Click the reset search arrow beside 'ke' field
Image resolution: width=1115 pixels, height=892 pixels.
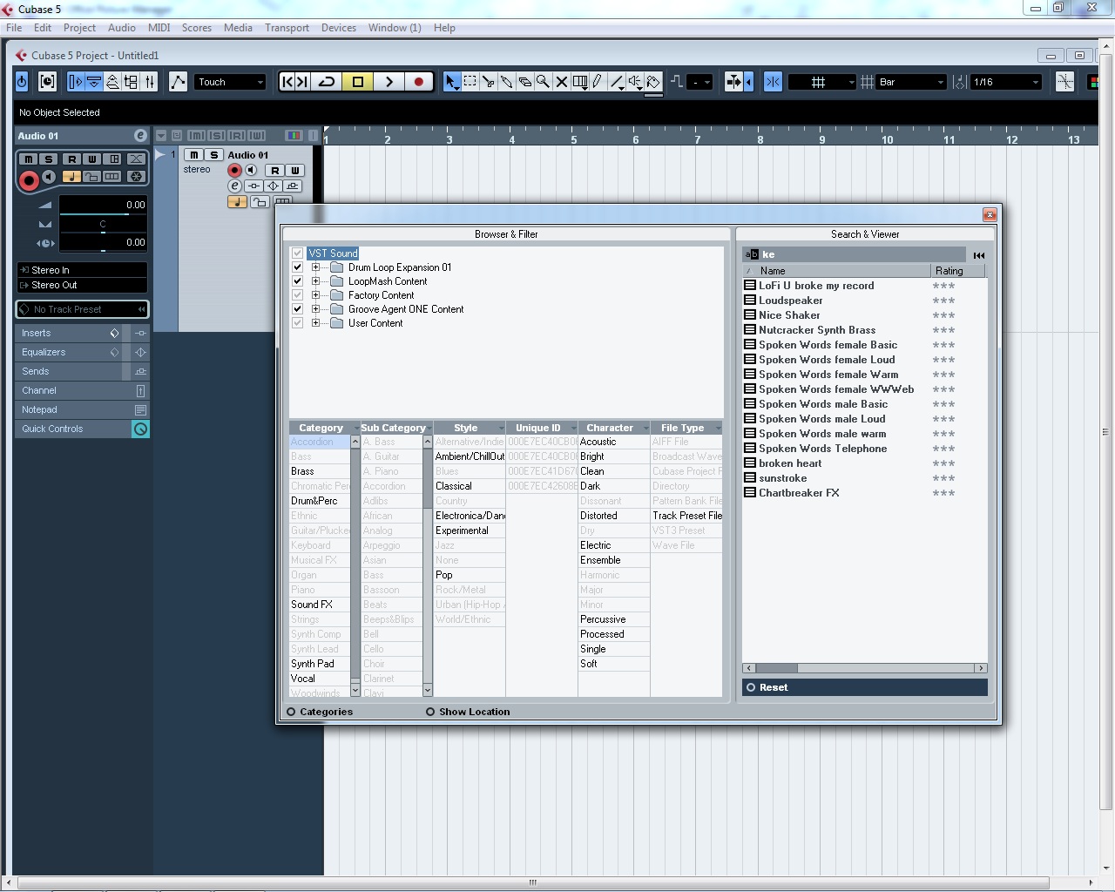point(979,255)
